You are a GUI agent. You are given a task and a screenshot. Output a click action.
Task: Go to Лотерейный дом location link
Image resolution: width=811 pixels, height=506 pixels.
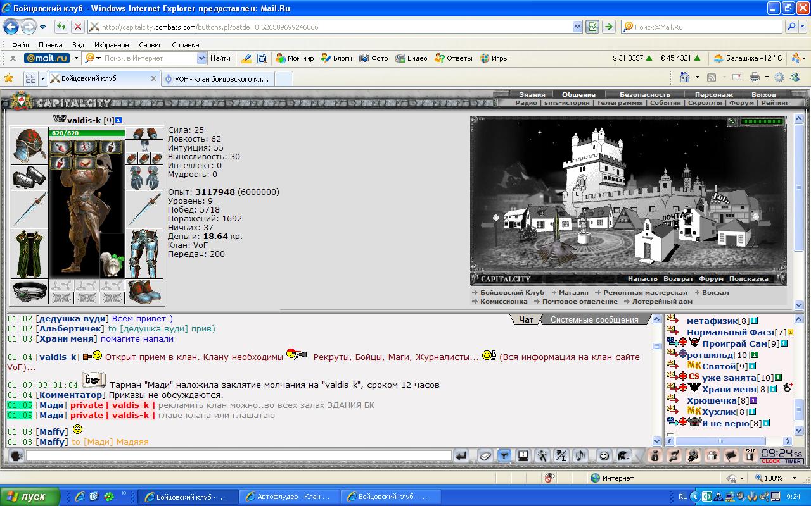(662, 302)
